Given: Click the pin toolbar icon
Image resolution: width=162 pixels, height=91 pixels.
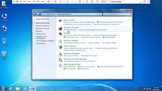Looking at the screenshot, I should coord(14,2).
